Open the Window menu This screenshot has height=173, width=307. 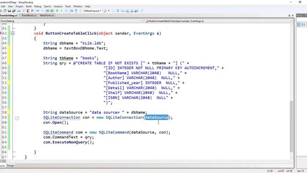point(78,6)
